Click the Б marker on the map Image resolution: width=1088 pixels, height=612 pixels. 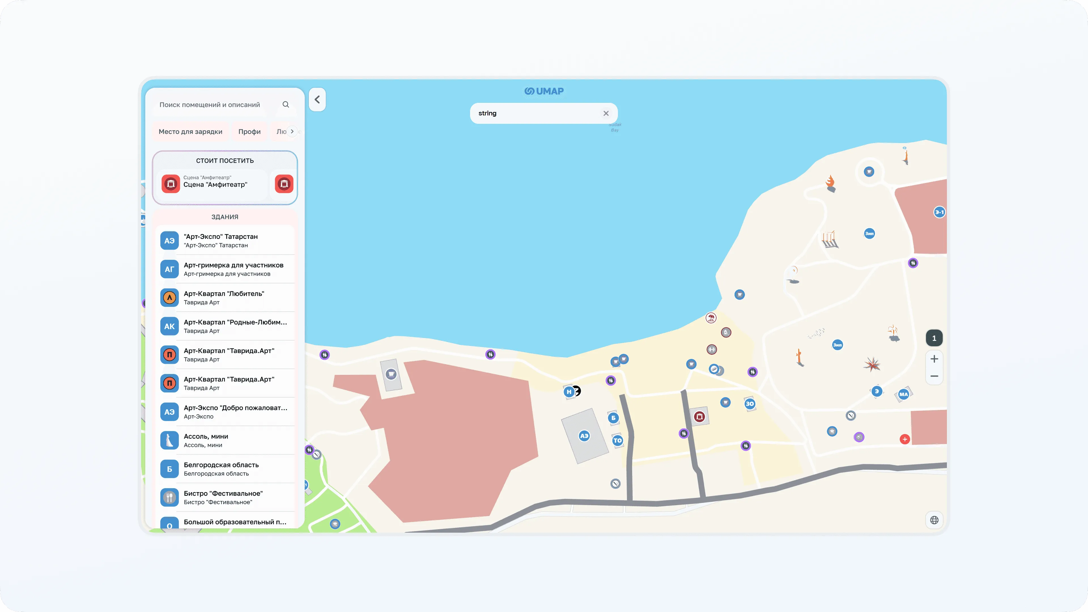613,418
